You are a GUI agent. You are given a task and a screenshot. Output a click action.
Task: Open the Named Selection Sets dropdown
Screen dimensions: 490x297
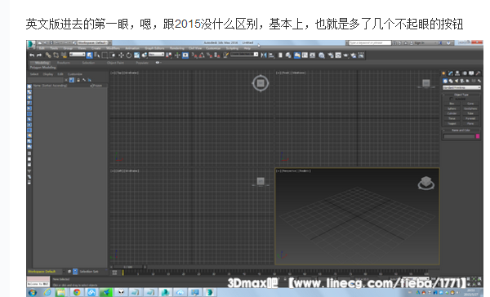pyautogui.click(x=244, y=55)
